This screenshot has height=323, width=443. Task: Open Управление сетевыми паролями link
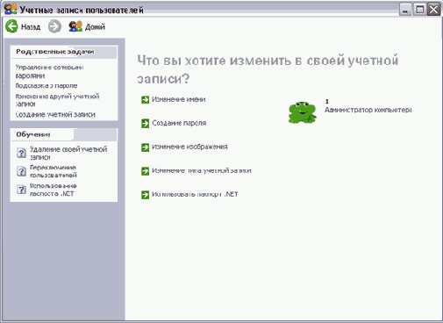(49, 71)
